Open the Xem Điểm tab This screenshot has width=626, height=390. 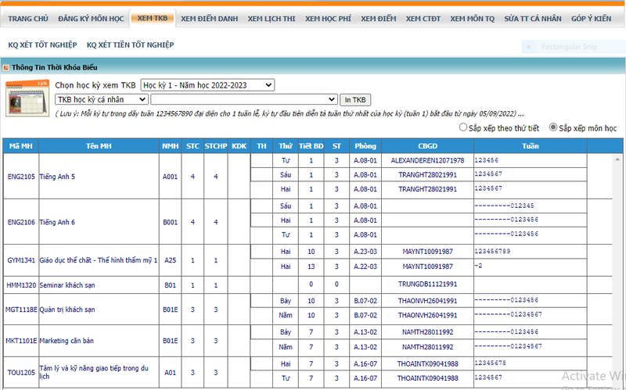pos(380,18)
